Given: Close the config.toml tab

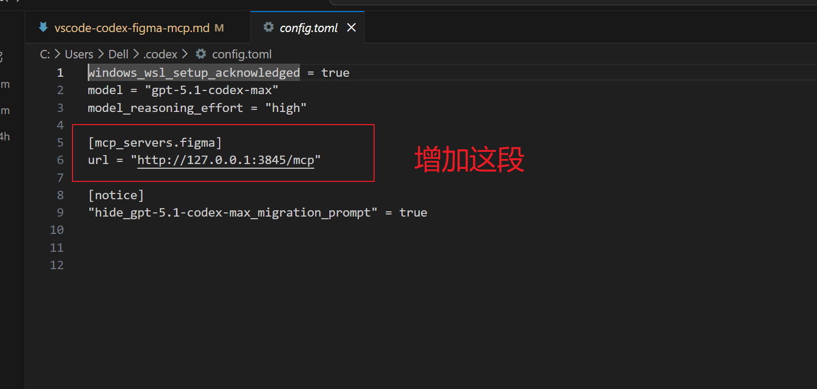Looking at the screenshot, I should 351,27.
